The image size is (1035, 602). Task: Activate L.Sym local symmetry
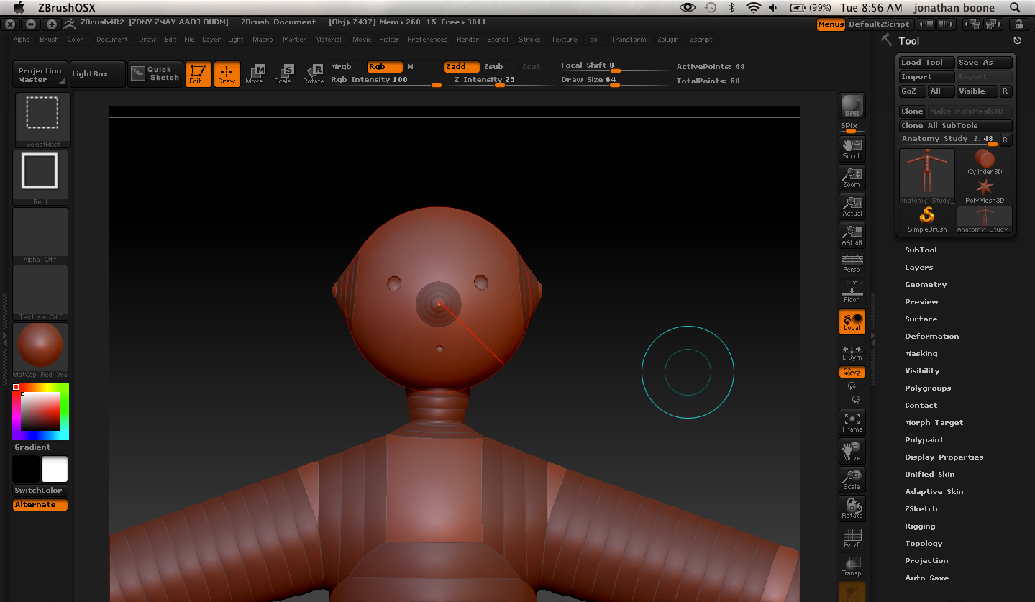(852, 350)
